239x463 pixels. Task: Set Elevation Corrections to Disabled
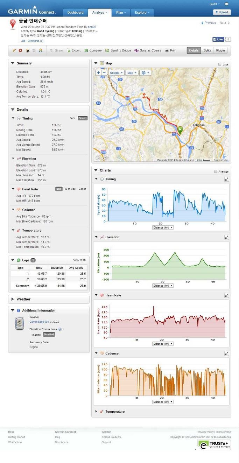(49, 335)
